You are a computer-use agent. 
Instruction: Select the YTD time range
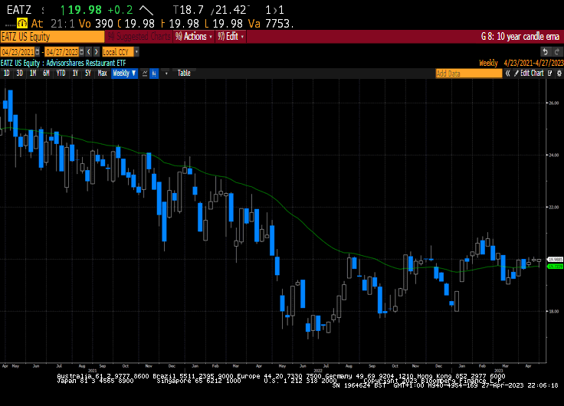click(x=61, y=74)
